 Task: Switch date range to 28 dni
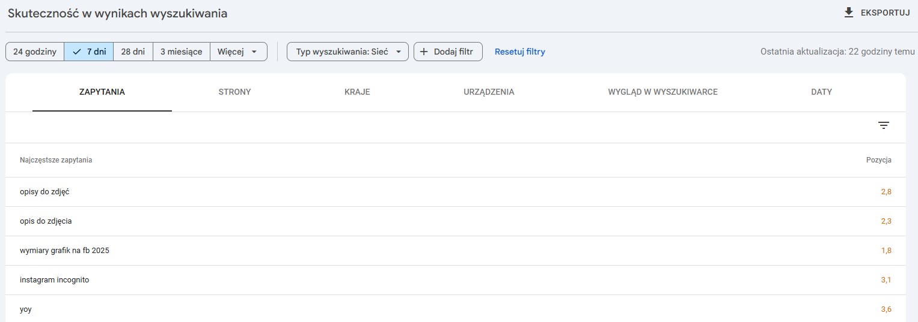tap(133, 52)
